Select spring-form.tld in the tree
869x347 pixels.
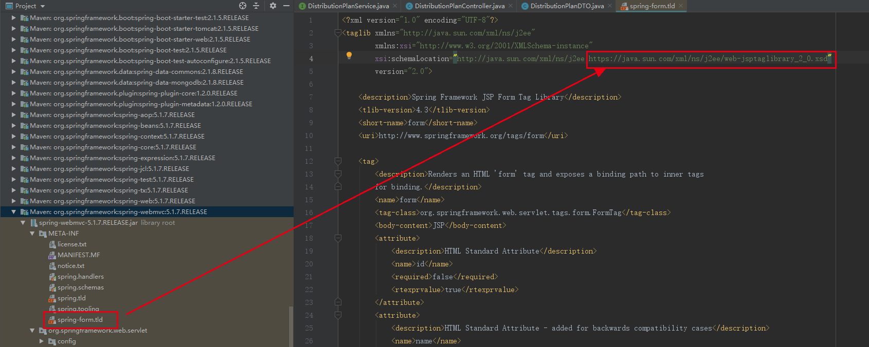[80, 319]
